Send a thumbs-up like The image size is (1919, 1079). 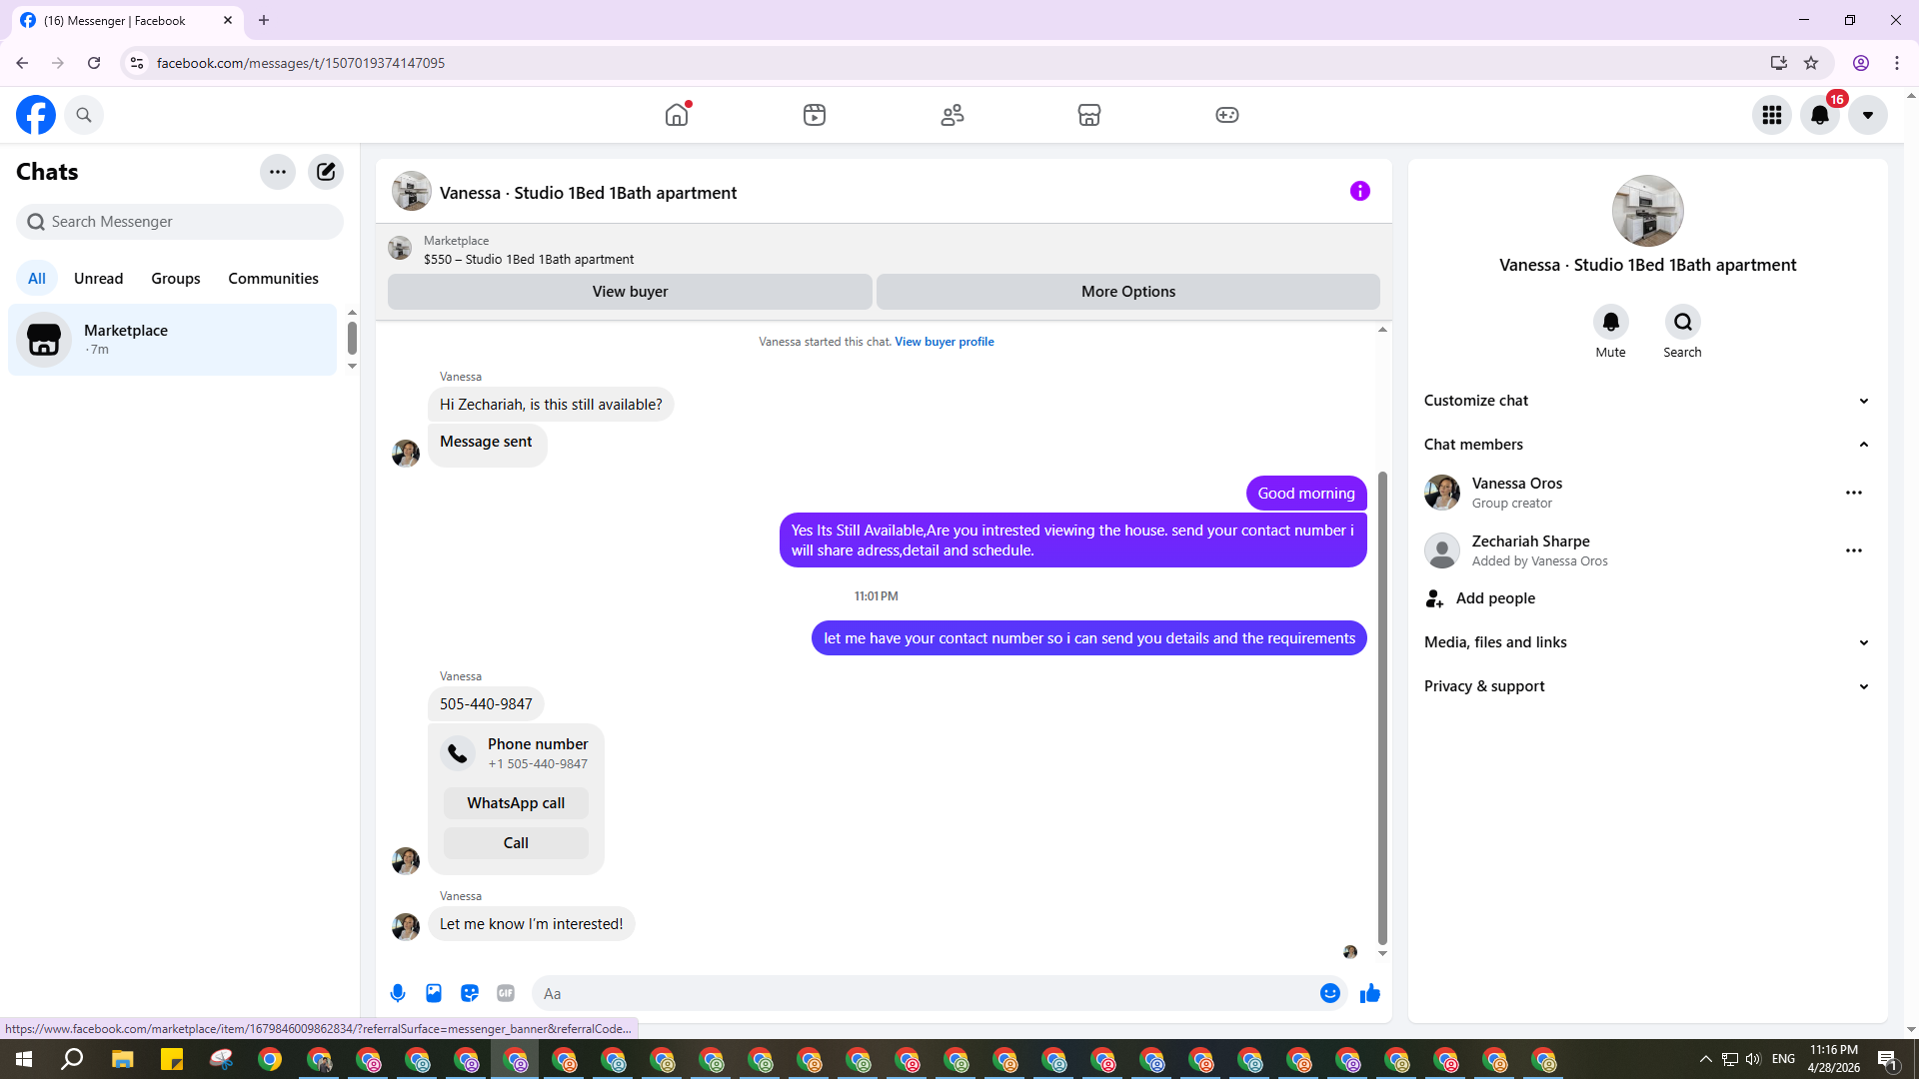[x=1369, y=993]
